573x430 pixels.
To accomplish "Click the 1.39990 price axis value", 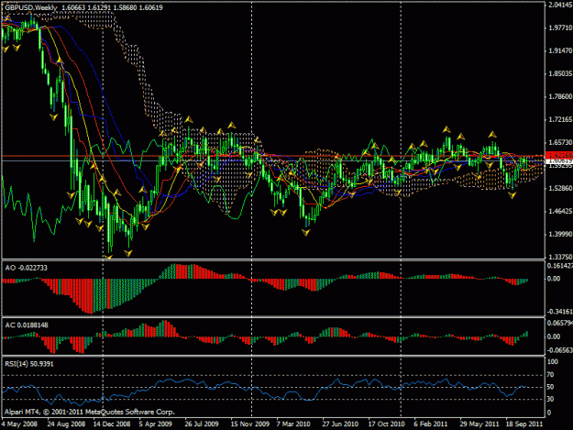I will click(x=560, y=234).
